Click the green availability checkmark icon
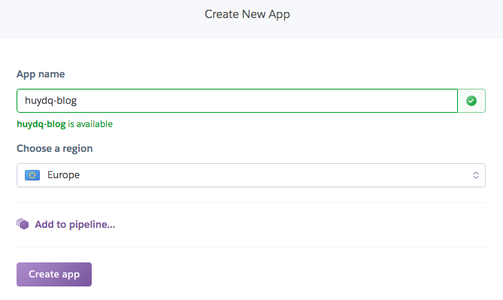This screenshot has height=300, width=503. pos(471,101)
